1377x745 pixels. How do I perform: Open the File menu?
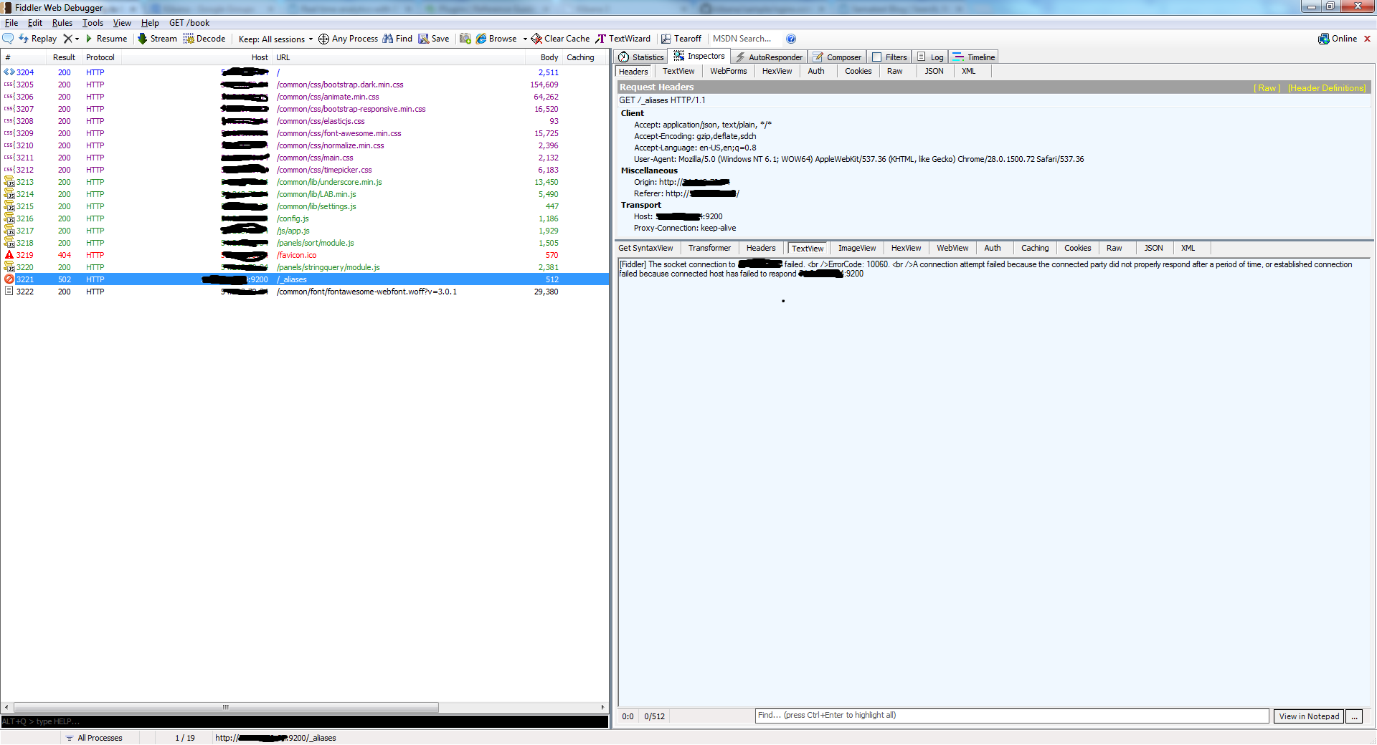click(11, 23)
